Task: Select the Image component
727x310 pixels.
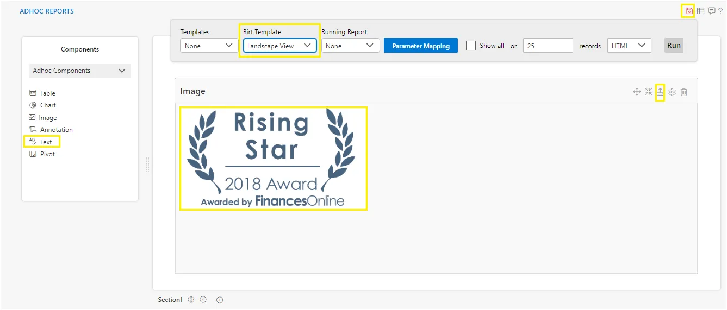Action: (x=43, y=117)
